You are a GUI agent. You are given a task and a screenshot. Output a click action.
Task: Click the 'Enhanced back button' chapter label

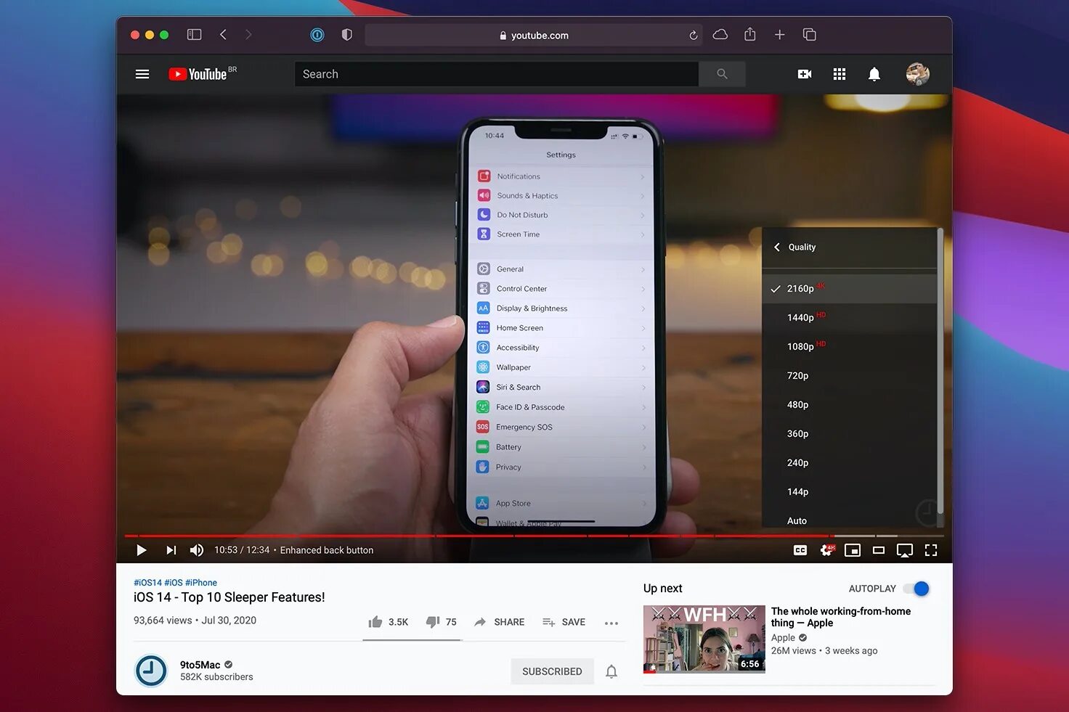(x=327, y=550)
